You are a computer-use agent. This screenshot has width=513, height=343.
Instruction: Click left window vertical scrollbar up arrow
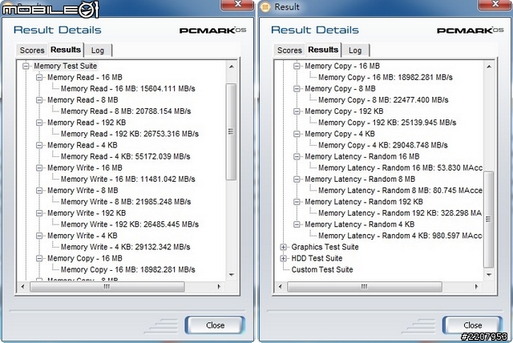point(232,67)
